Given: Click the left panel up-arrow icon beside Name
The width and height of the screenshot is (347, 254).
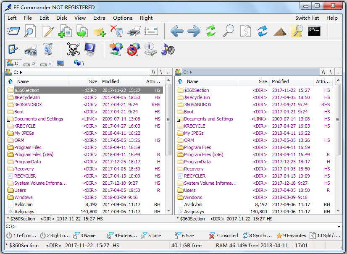Looking at the screenshot, I should point(10,81).
